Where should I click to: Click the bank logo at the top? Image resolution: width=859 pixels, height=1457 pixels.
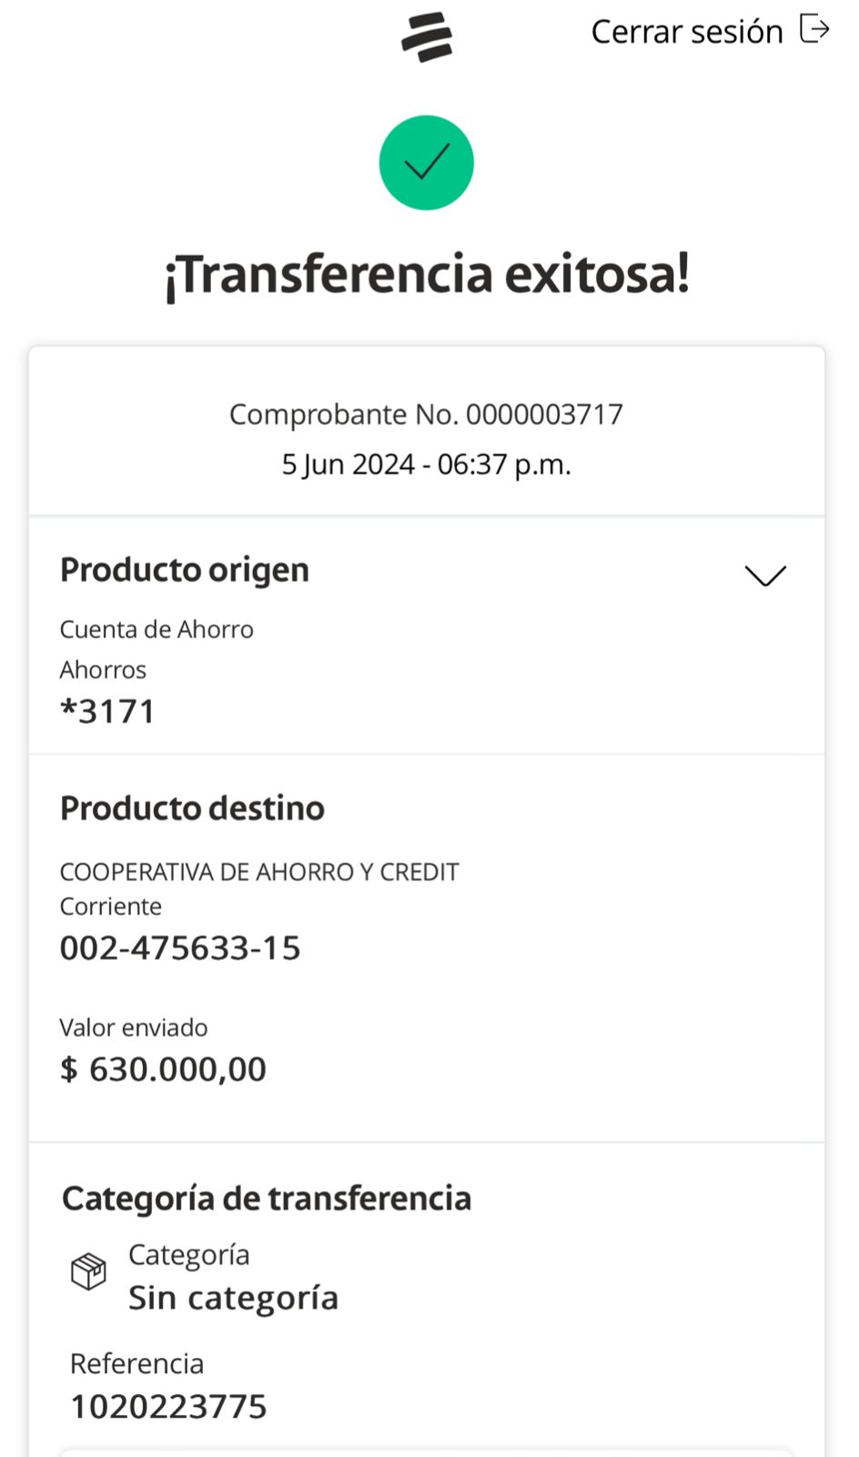point(427,36)
